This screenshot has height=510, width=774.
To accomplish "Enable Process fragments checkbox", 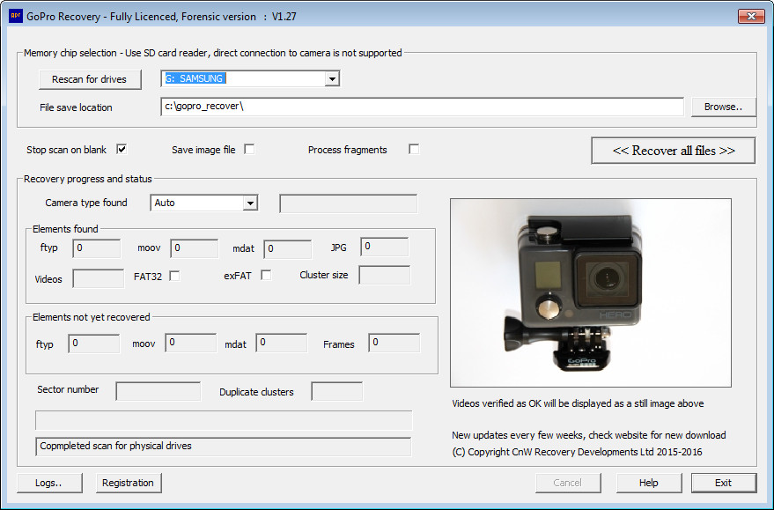I will 414,149.
